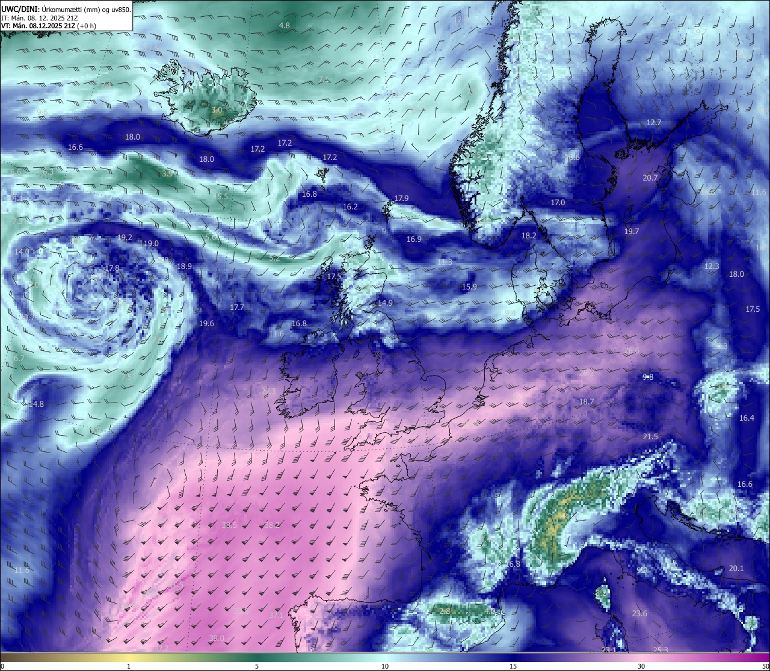Screen dimensions: 770x671
Task: Click the 39.0 value near bottom
Action: tap(217, 639)
